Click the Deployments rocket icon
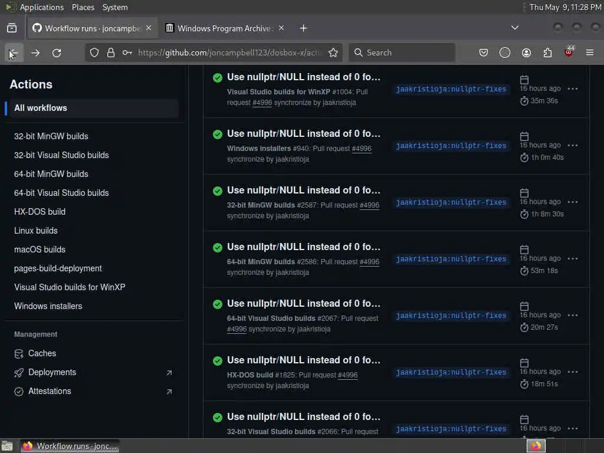 (x=18, y=373)
